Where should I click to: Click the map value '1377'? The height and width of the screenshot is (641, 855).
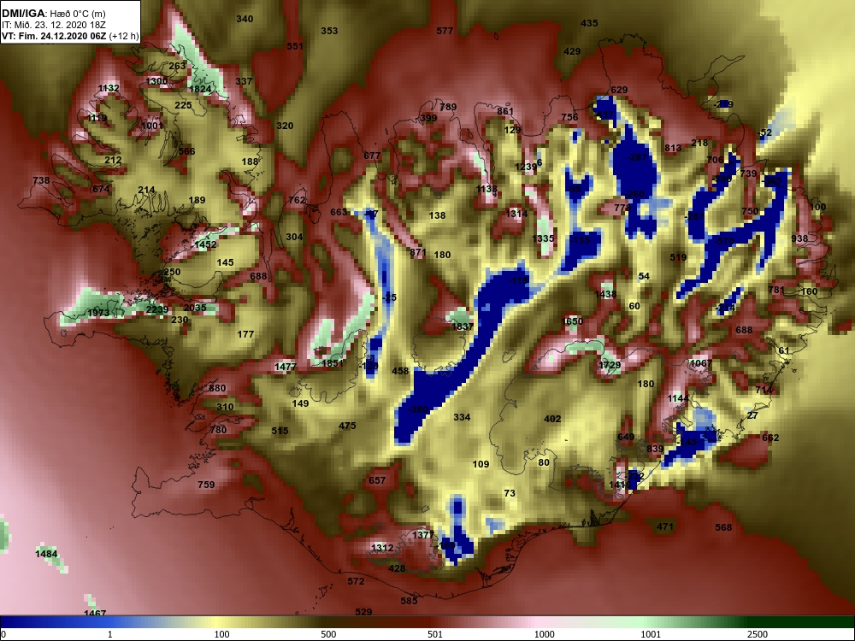click(423, 535)
